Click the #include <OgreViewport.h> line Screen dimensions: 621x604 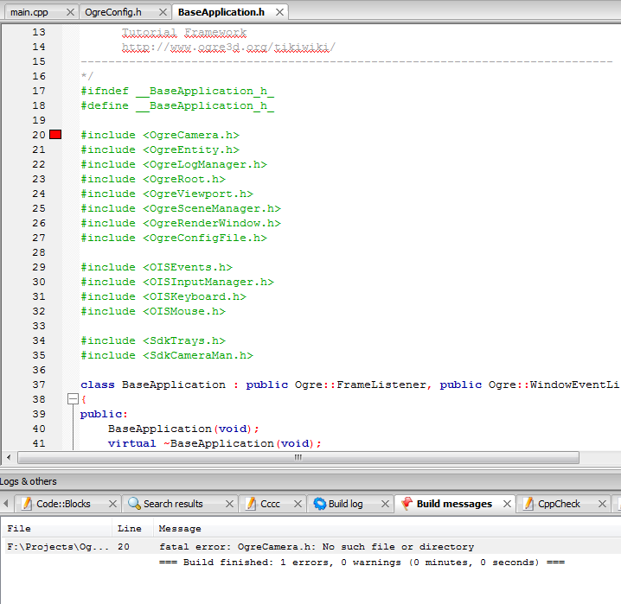click(167, 194)
